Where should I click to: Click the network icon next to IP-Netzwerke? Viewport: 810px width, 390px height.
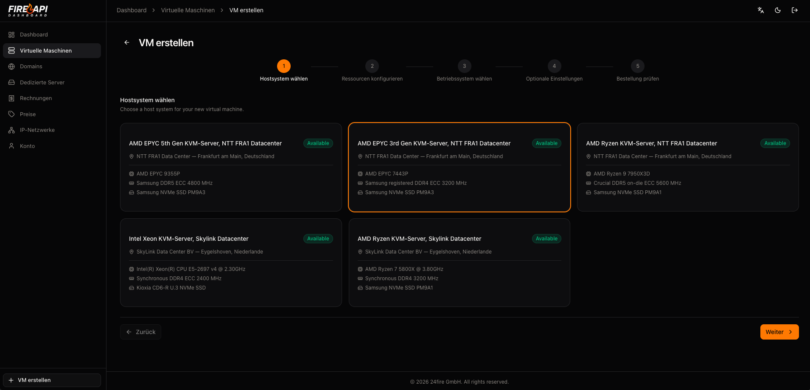(11, 130)
